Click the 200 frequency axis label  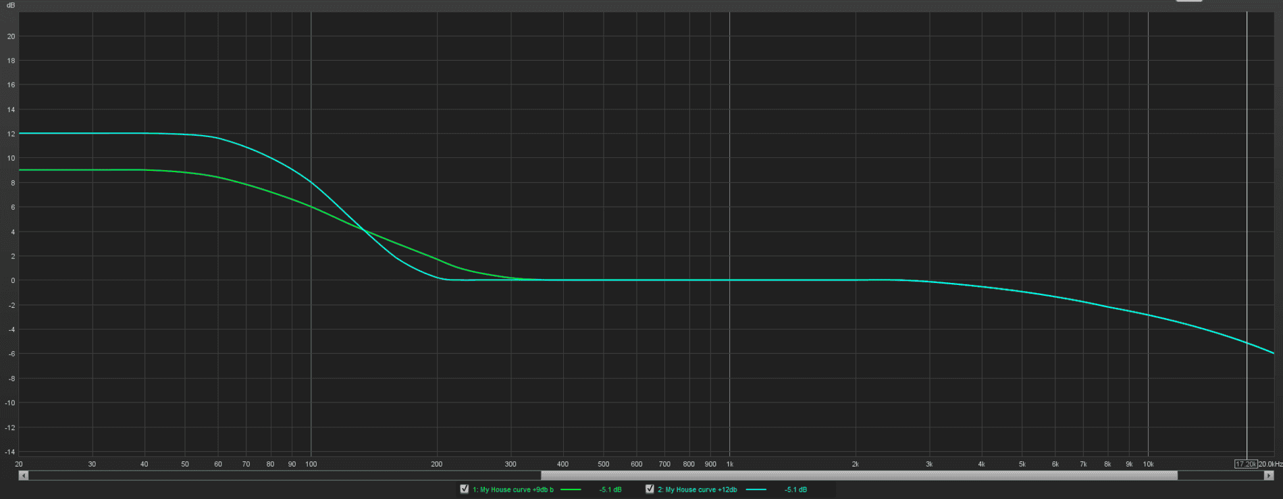(x=437, y=464)
